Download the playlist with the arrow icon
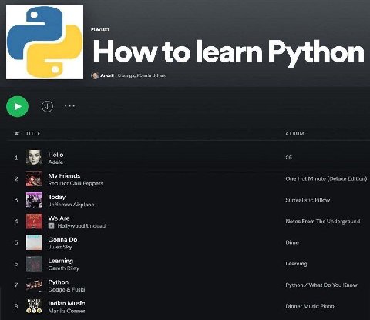Viewport: 370px width, 320px height. (47, 106)
